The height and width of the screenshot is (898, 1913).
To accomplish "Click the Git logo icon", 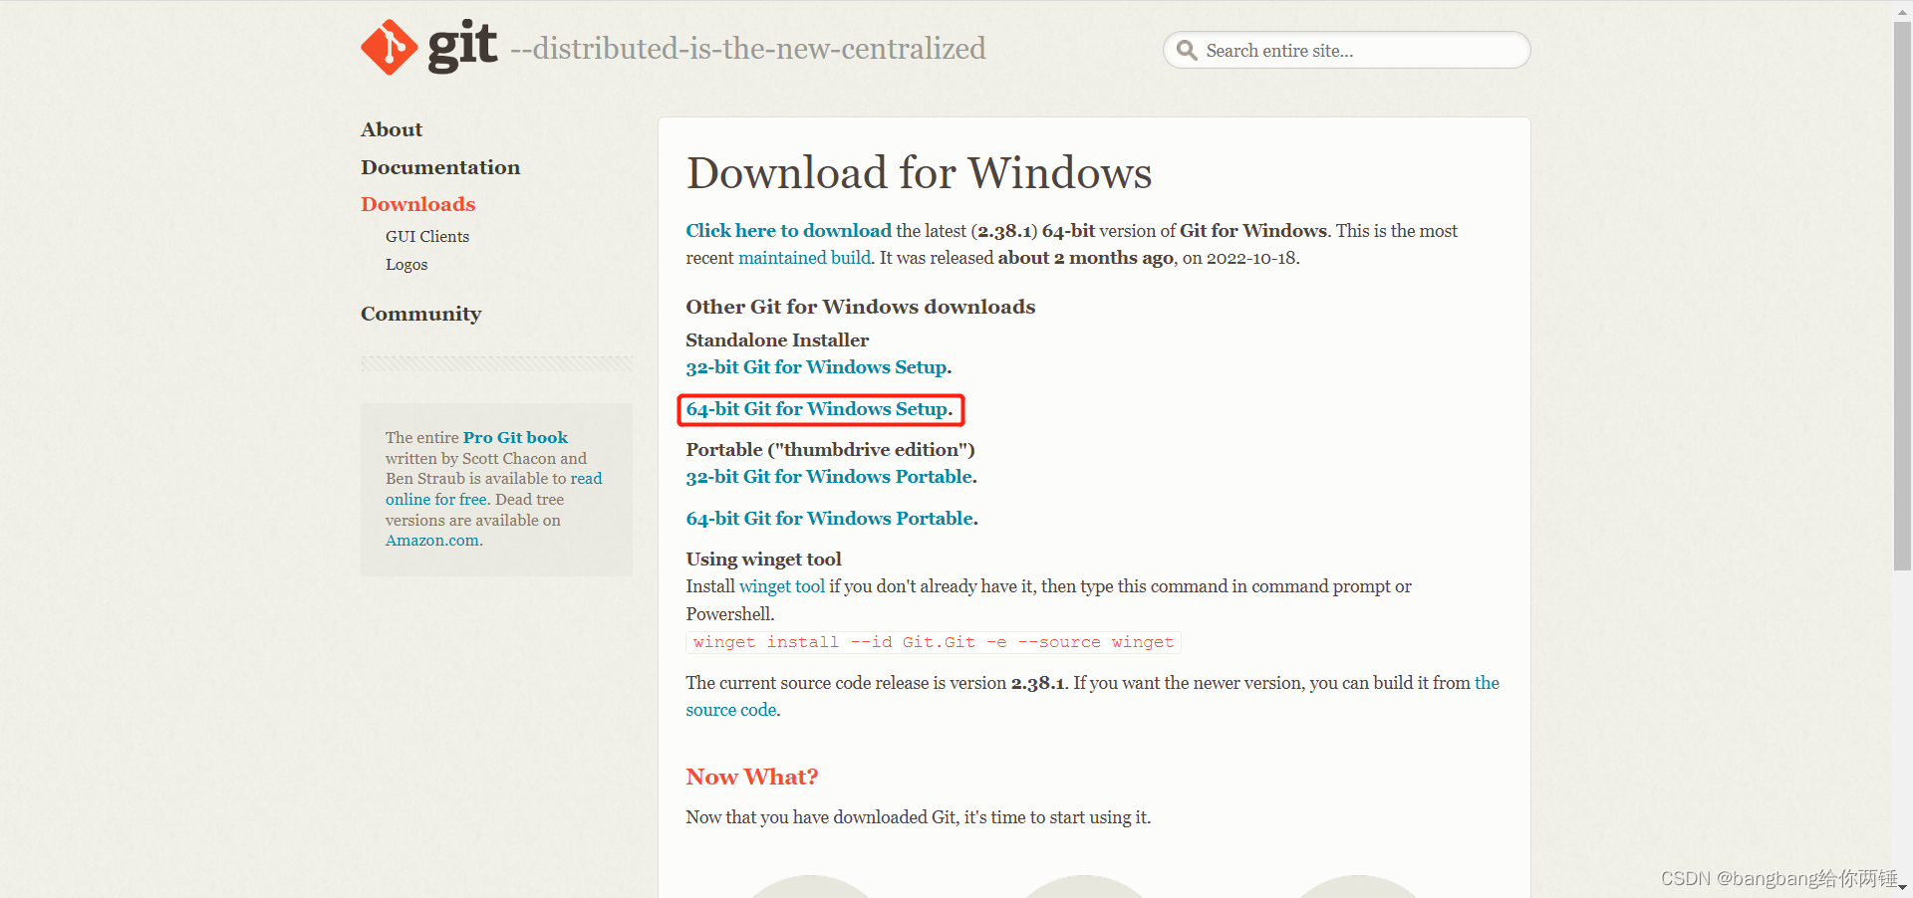I will point(388,46).
